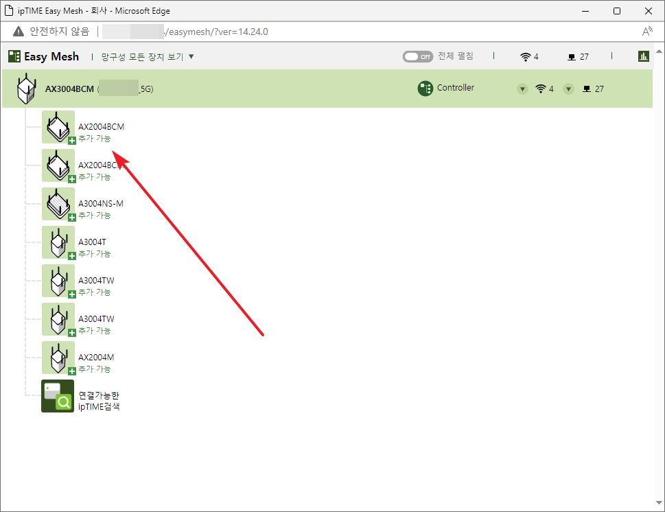This screenshot has width=665, height=512.
Task: Select the A3004T device icon
Action: coord(58,242)
